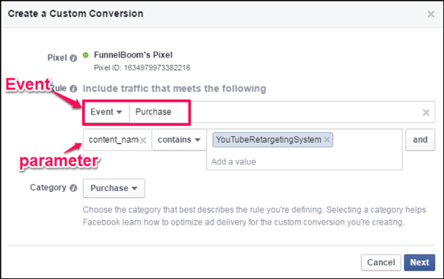
Task: Click the content_name parameter input
Action: click(113, 140)
